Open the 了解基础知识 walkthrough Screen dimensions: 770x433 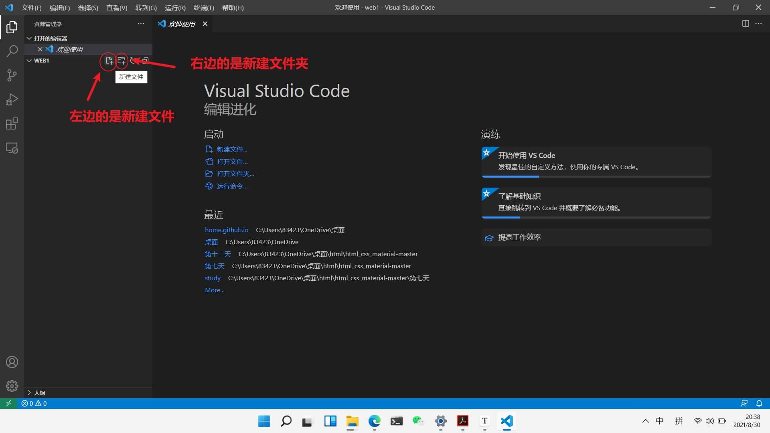click(596, 202)
